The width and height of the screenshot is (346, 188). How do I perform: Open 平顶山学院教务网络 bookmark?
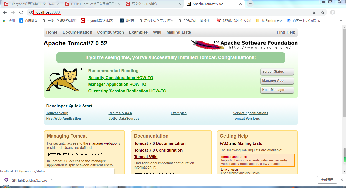tap(59, 20)
